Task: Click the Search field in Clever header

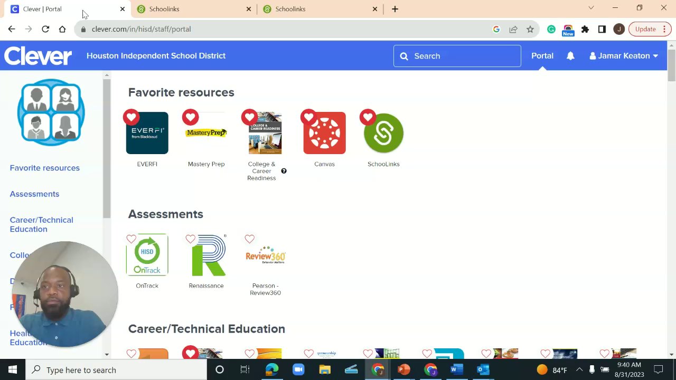Action: point(457,56)
